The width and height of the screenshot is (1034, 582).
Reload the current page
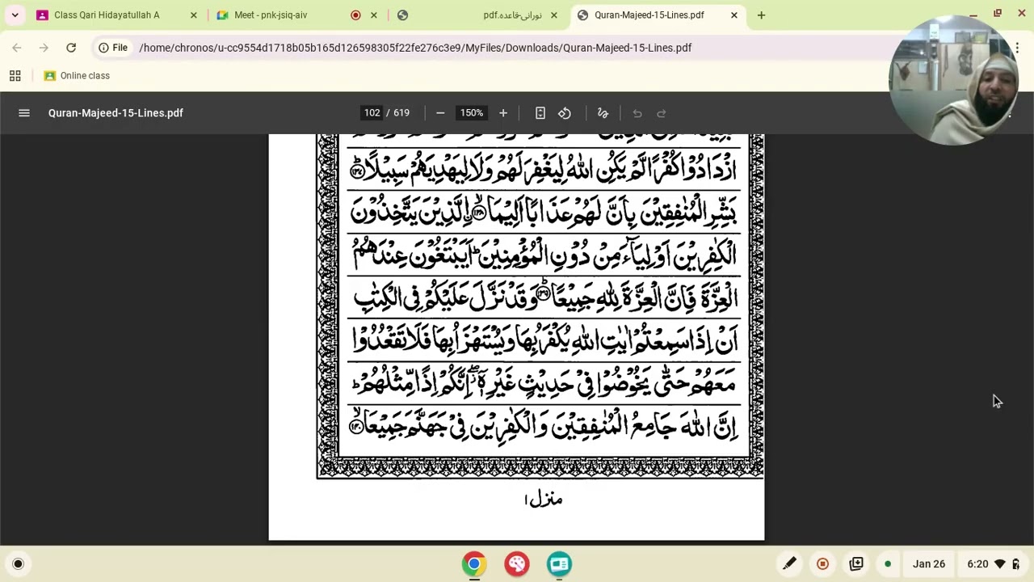(x=71, y=48)
